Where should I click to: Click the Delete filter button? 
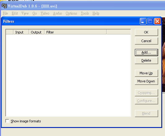[146, 60]
